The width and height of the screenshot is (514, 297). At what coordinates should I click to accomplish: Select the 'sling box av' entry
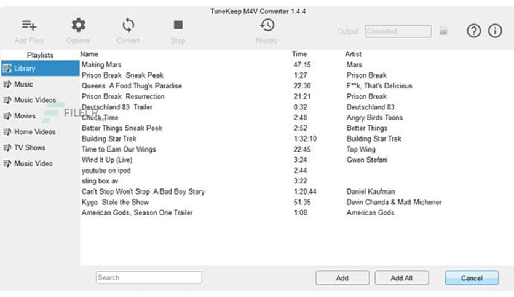100,181
